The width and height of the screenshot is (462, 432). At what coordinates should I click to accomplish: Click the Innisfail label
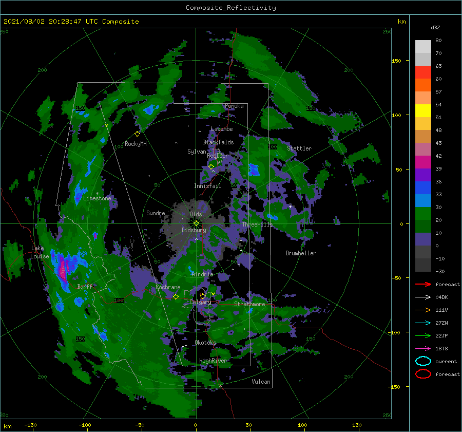tap(207, 186)
